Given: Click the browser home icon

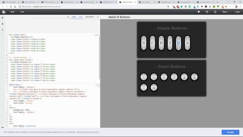Looking at the screenshot, I should click(x=15, y=7).
